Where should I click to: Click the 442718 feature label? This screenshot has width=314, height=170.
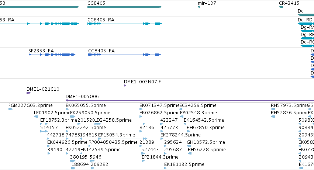pyautogui.click(x=56, y=135)
